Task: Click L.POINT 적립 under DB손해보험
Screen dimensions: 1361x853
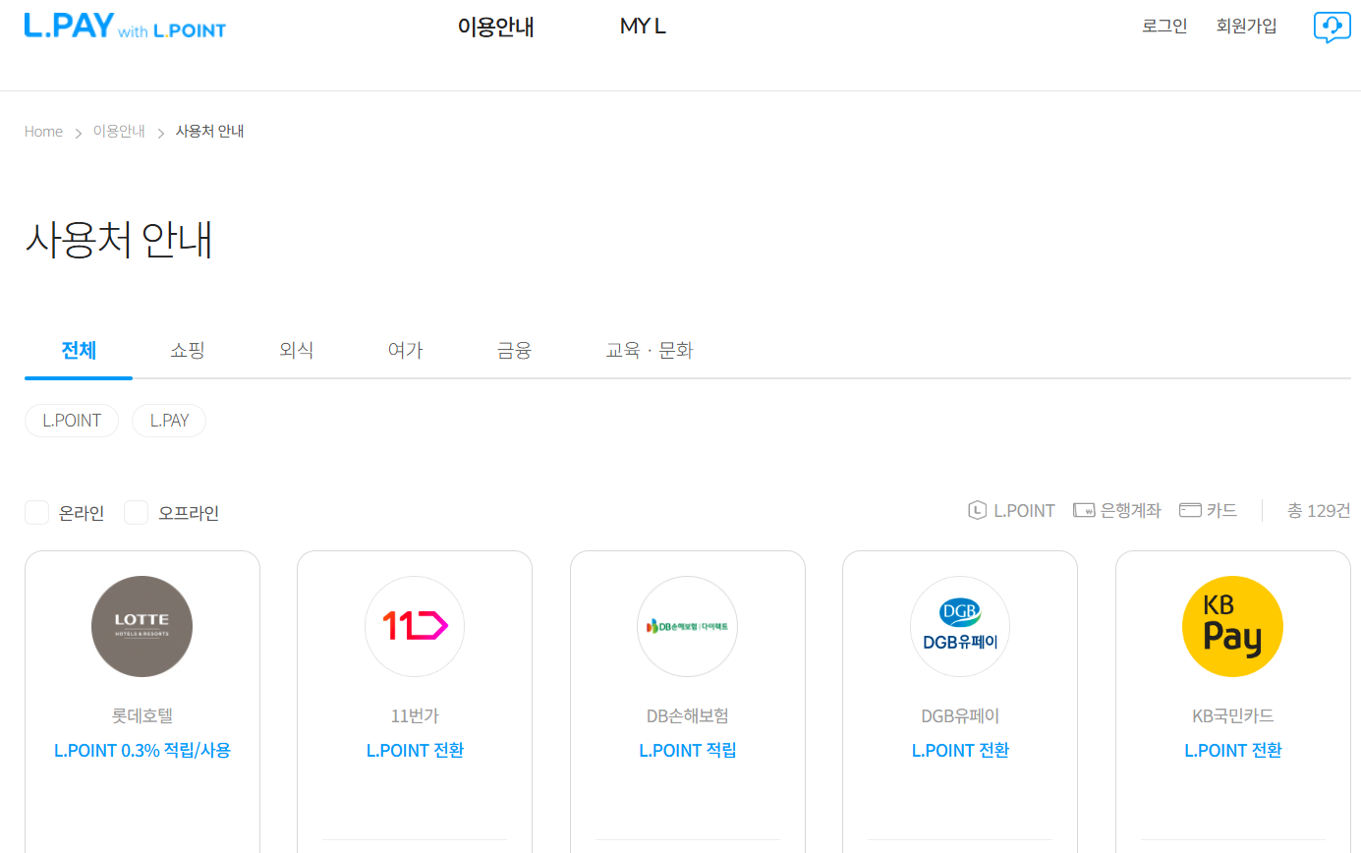Action: 688,751
